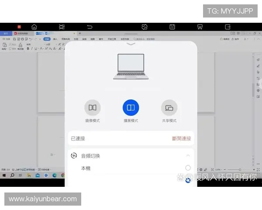Open File Explorer from taskbar
This screenshot has height=210, width=262.
[x=29, y=175]
